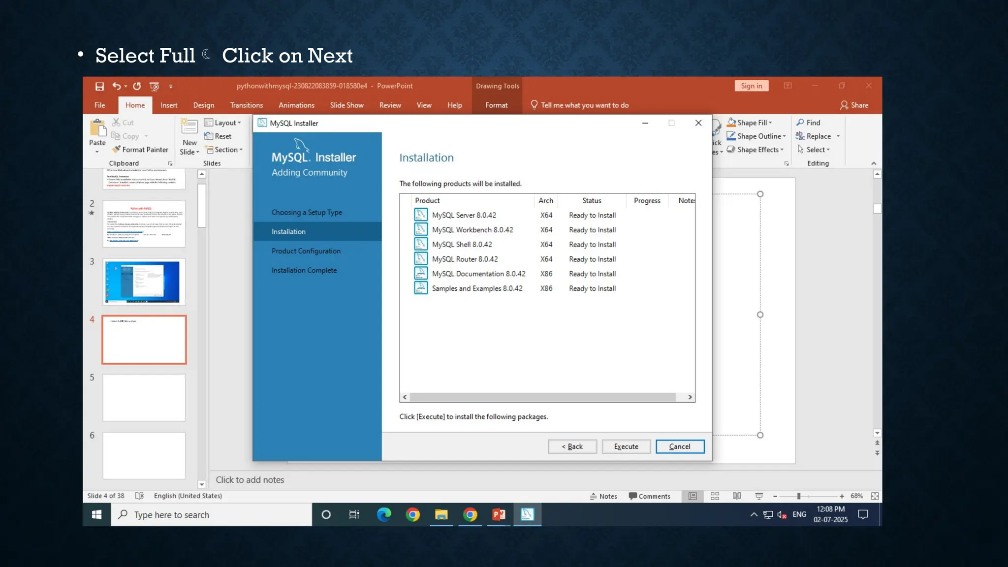The height and width of the screenshot is (567, 1008).
Task: Click the MySQL Installer taskbar icon
Action: tap(527, 515)
